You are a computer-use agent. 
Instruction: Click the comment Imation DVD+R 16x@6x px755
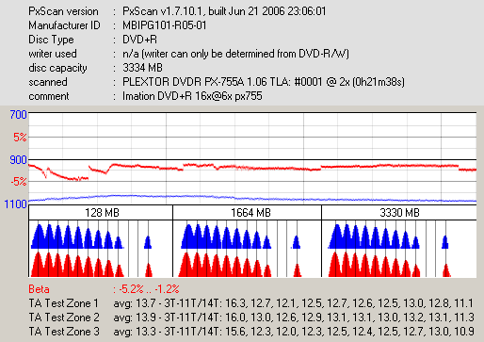192,96
